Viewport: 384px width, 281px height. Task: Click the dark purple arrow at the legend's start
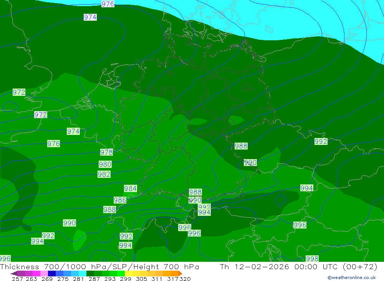click(14, 273)
